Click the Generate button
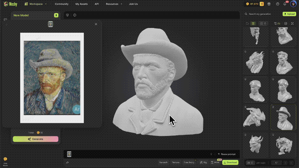 (36, 139)
